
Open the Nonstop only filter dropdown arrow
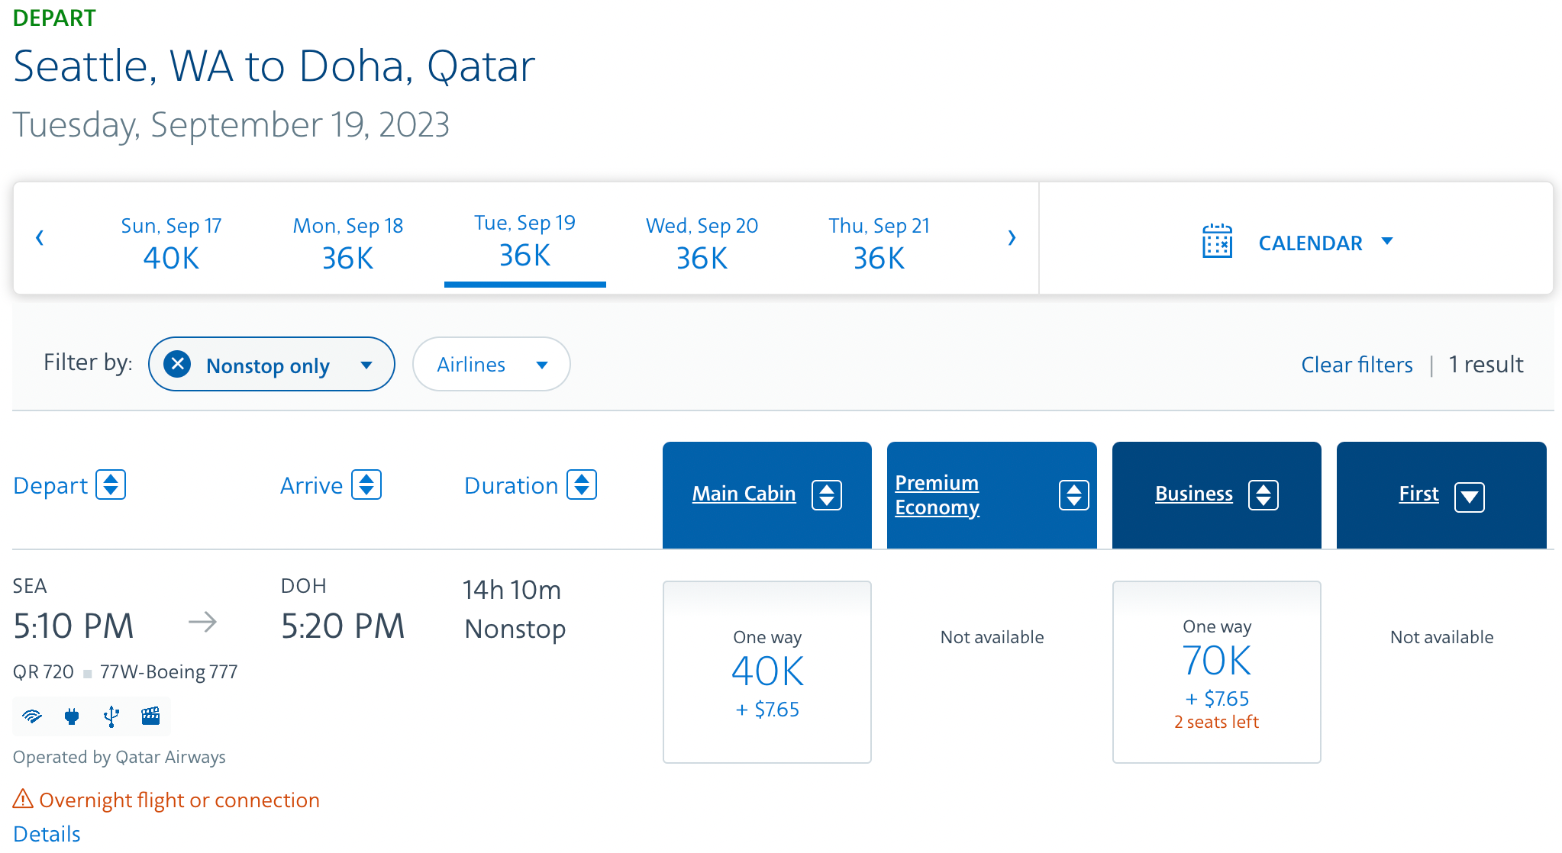(367, 364)
